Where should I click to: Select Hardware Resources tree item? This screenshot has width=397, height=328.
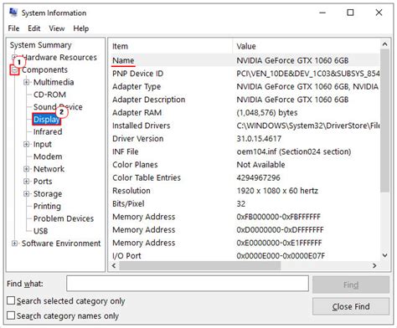tap(59, 57)
